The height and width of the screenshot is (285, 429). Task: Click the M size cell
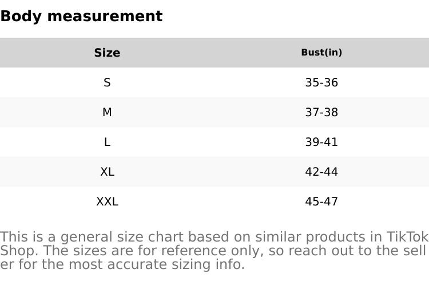point(107,112)
